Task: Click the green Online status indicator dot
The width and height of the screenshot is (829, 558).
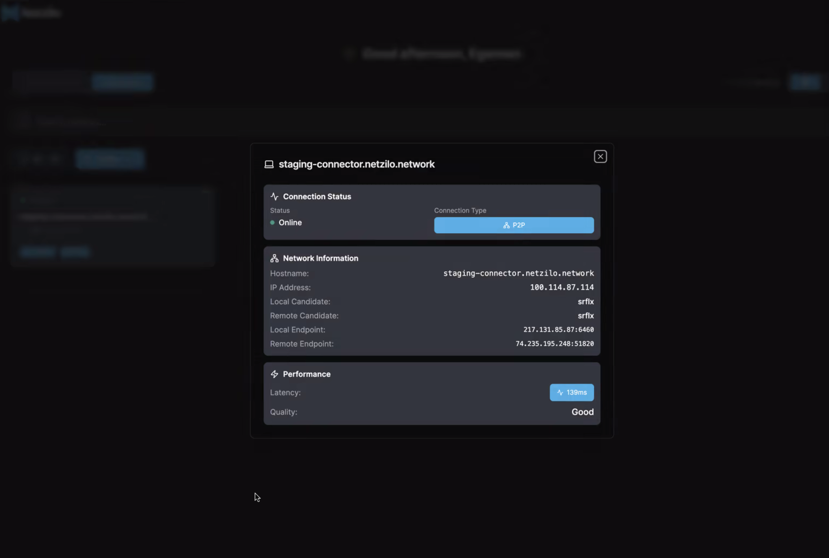Action: tap(273, 223)
